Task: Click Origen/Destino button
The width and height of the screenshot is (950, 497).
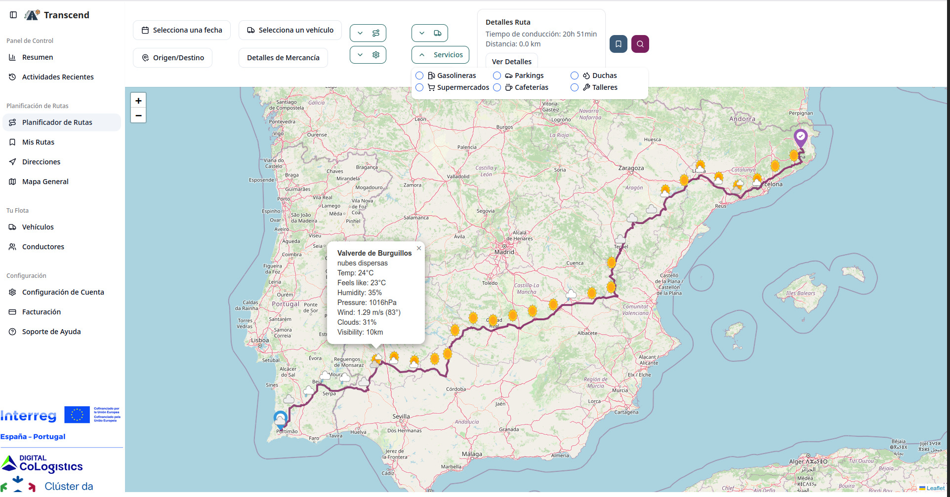Action: point(172,58)
